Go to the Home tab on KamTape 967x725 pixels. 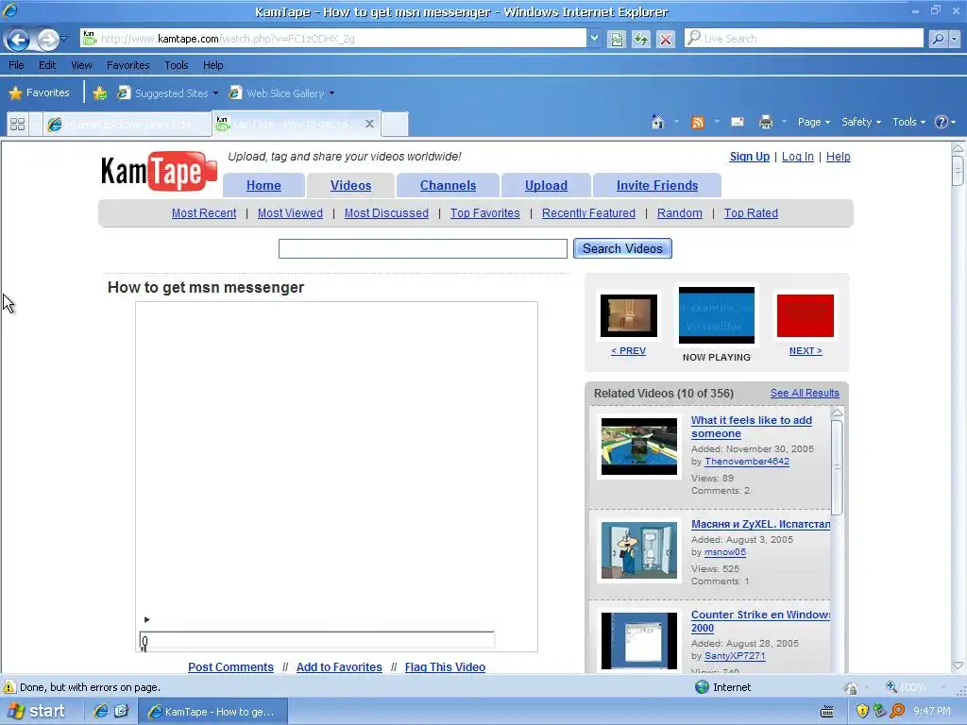pos(263,186)
